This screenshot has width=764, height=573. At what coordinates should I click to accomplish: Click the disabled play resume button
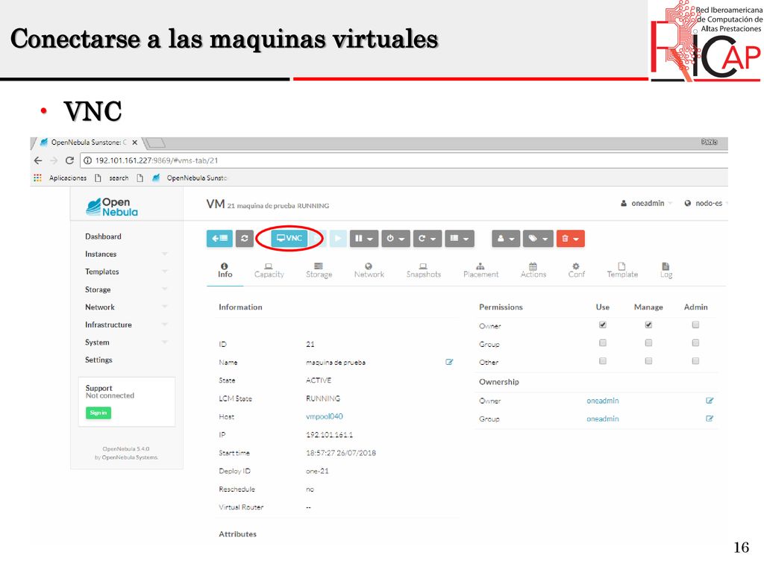coord(338,238)
